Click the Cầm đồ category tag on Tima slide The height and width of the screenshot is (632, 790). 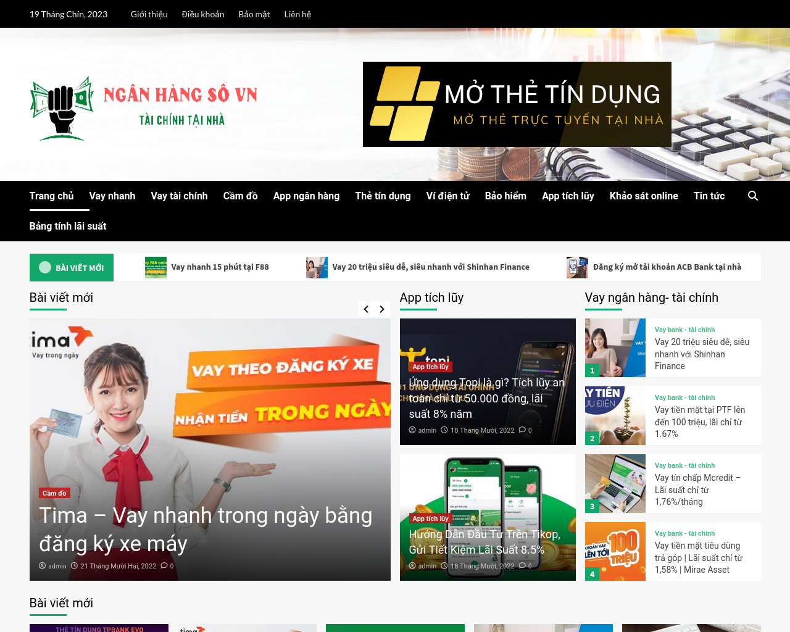point(54,493)
